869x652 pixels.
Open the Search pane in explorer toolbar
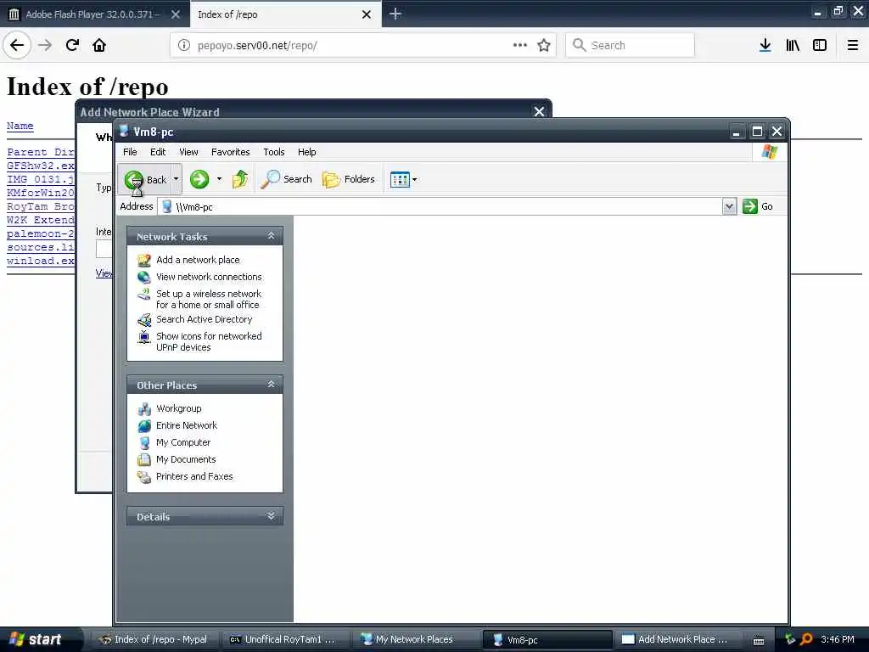286,179
